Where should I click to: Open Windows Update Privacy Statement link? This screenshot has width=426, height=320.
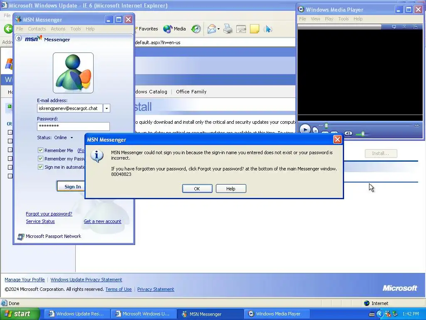pos(86,280)
